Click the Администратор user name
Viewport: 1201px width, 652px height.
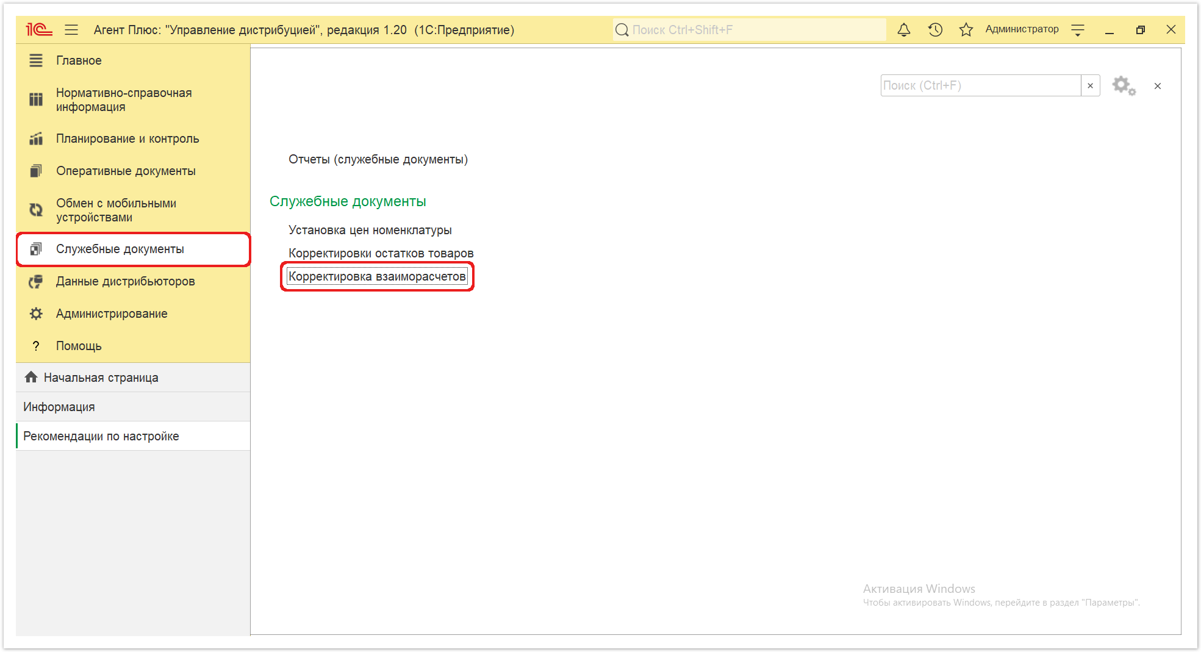[x=1022, y=29]
